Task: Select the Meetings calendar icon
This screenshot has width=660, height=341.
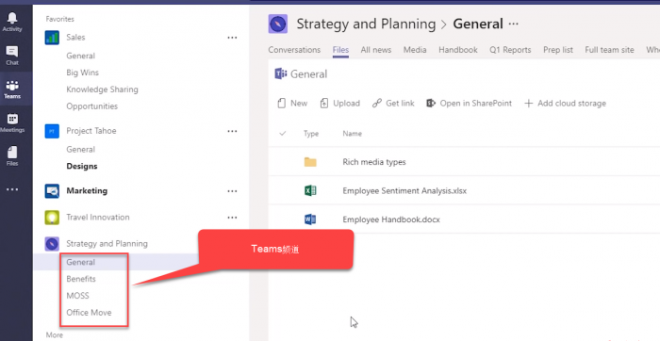Action: [12, 119]
